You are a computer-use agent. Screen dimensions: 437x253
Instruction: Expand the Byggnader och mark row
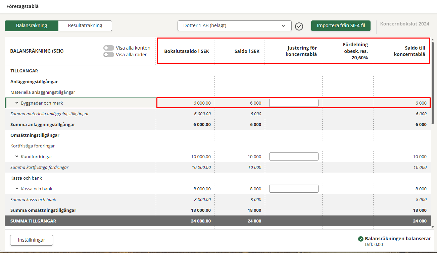coord(17,103)
